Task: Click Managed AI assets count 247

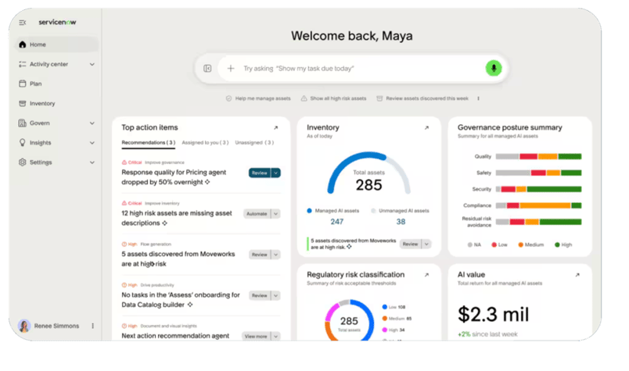Action: coord(337,222)
